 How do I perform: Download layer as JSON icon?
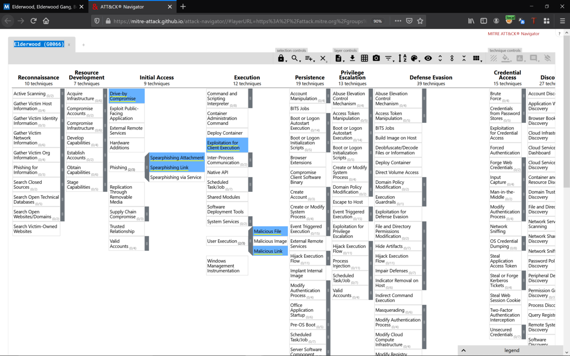point(352,58)
